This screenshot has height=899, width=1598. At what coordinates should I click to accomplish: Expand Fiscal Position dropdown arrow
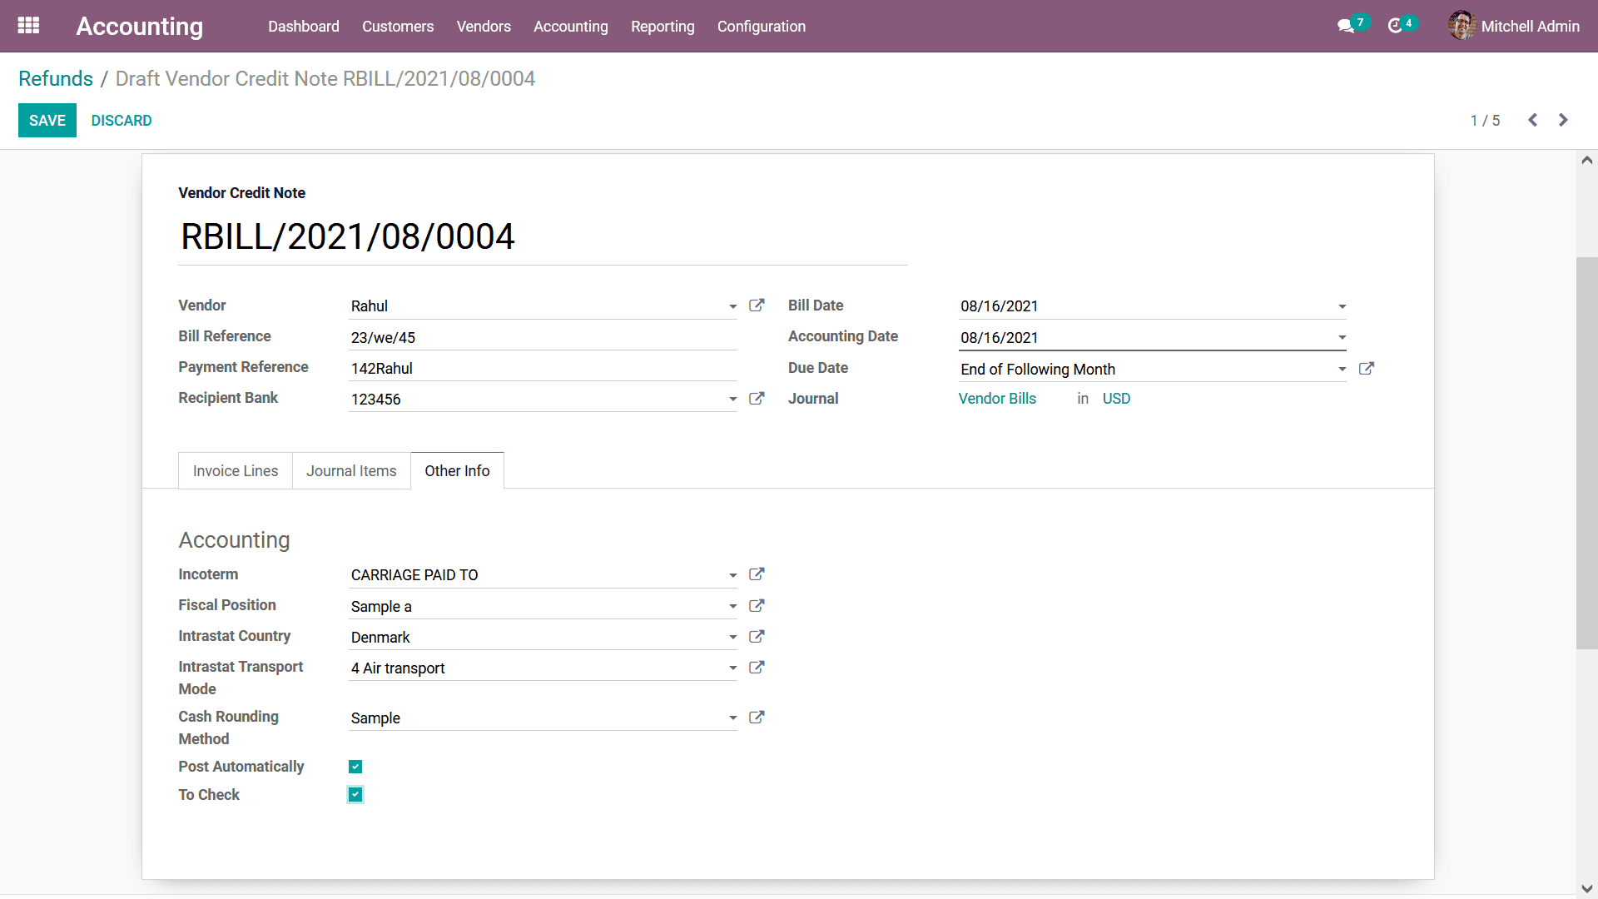732,606
